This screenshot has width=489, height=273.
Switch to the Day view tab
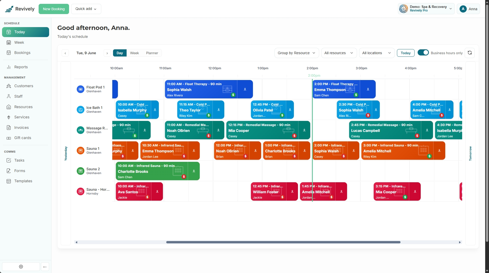pos(120,53)
